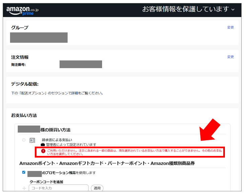Image resolution: width=246 pixels, height=194 pixels.
Task: Click 変更 link in グループ section
Action: tap(231, 27)
